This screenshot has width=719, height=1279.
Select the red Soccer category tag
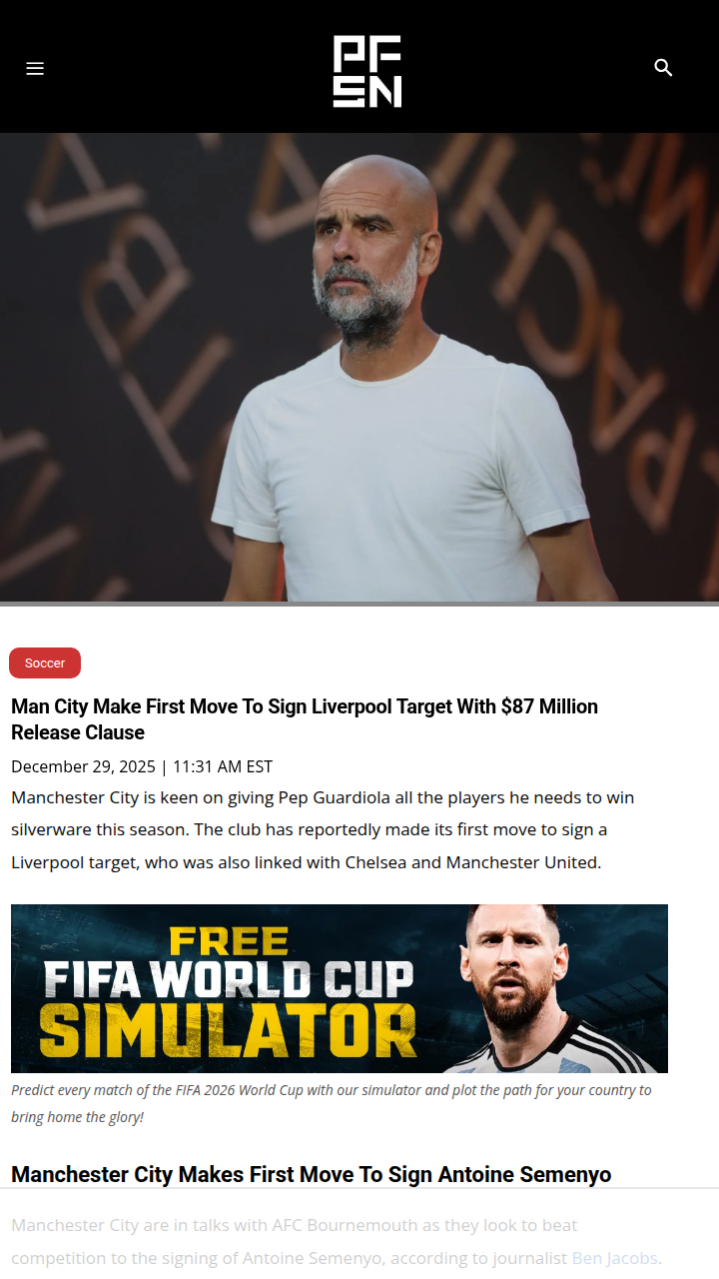coord(45,662)
